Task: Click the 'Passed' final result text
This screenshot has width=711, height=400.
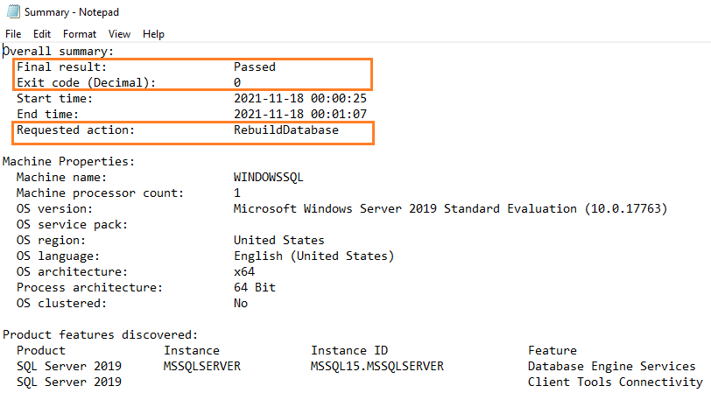Action: point(254,67)
